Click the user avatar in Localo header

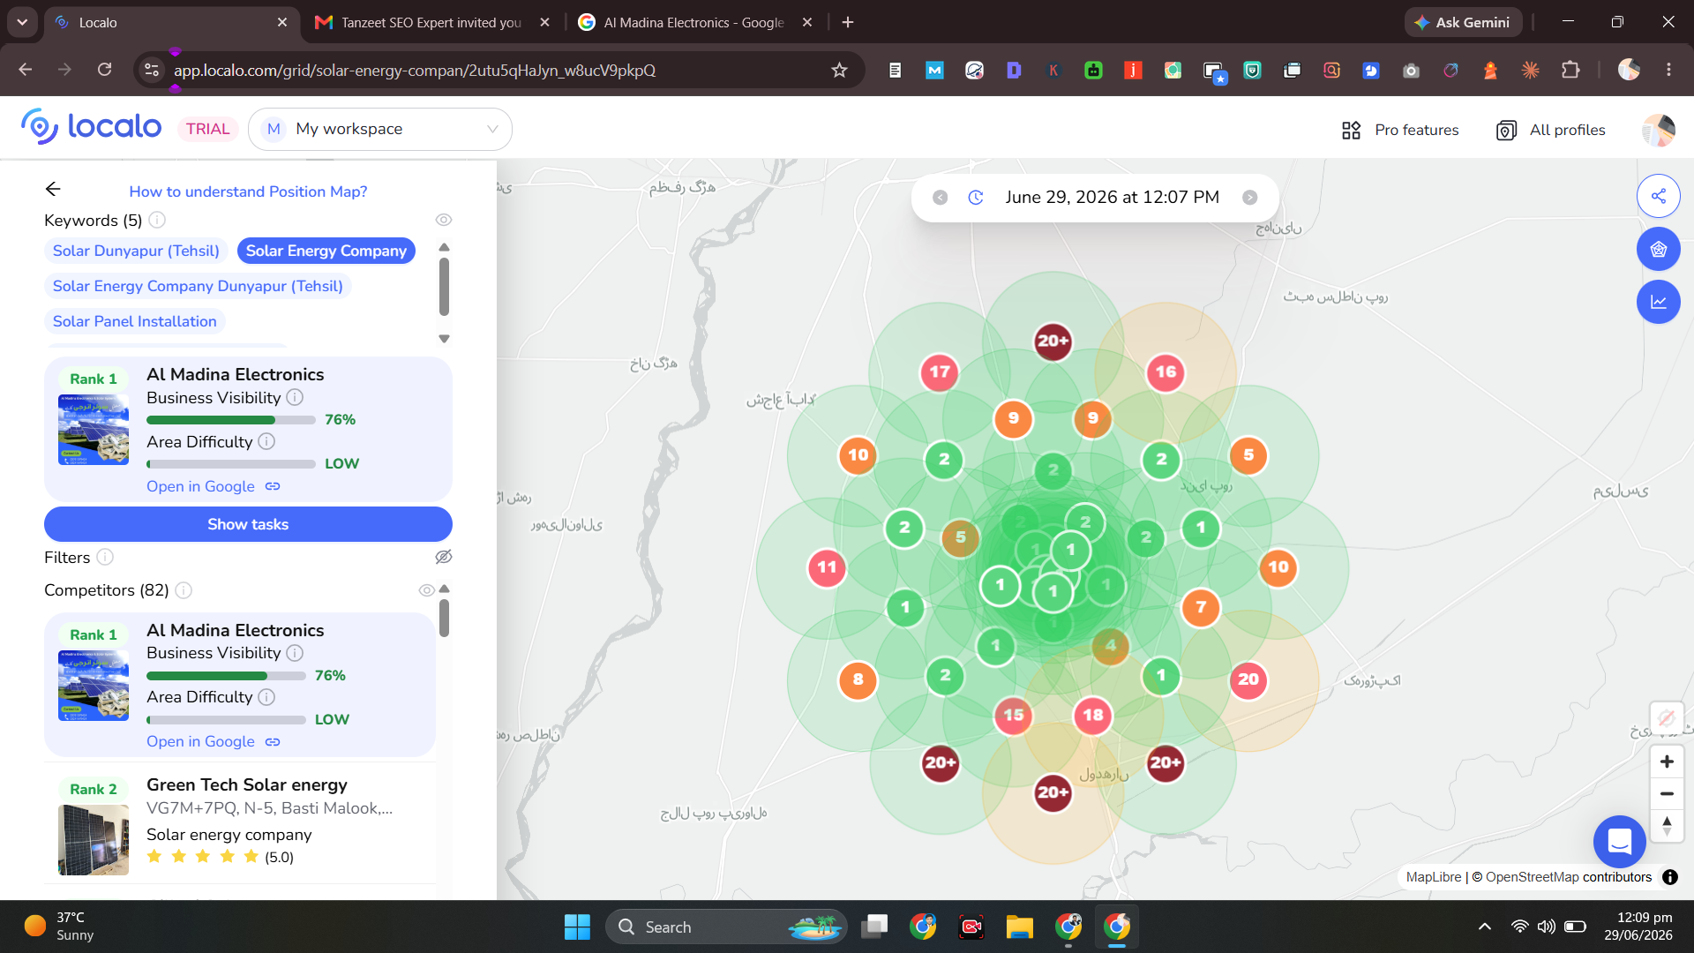pos(1658,130)
